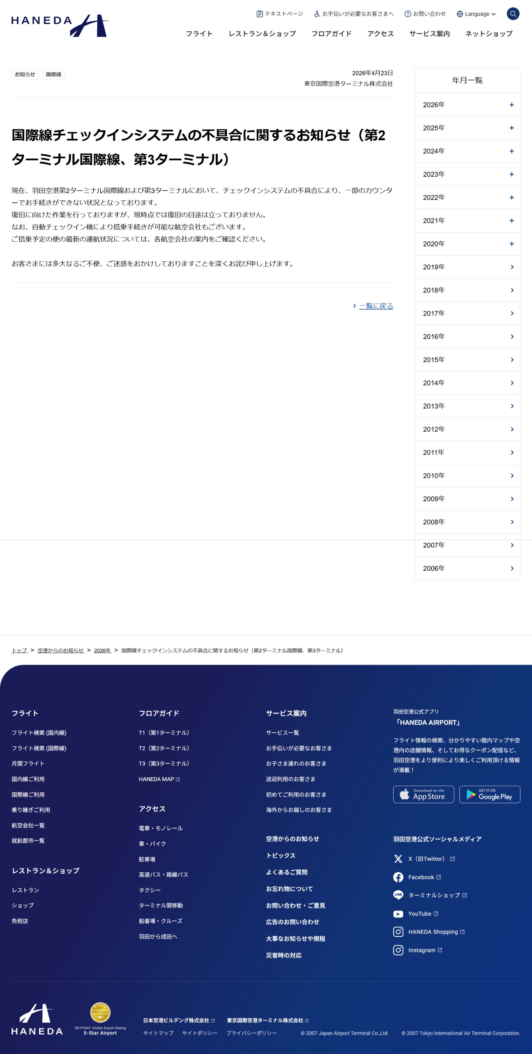532x1054 pixels.
Task: Click the search magnifier icon in header
Action: pos(513,14)
